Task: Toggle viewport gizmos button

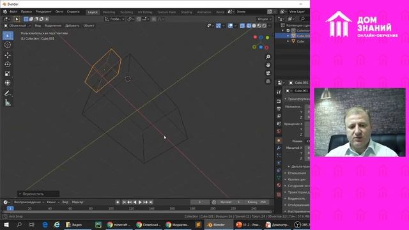Action: (x=219, y=26)
